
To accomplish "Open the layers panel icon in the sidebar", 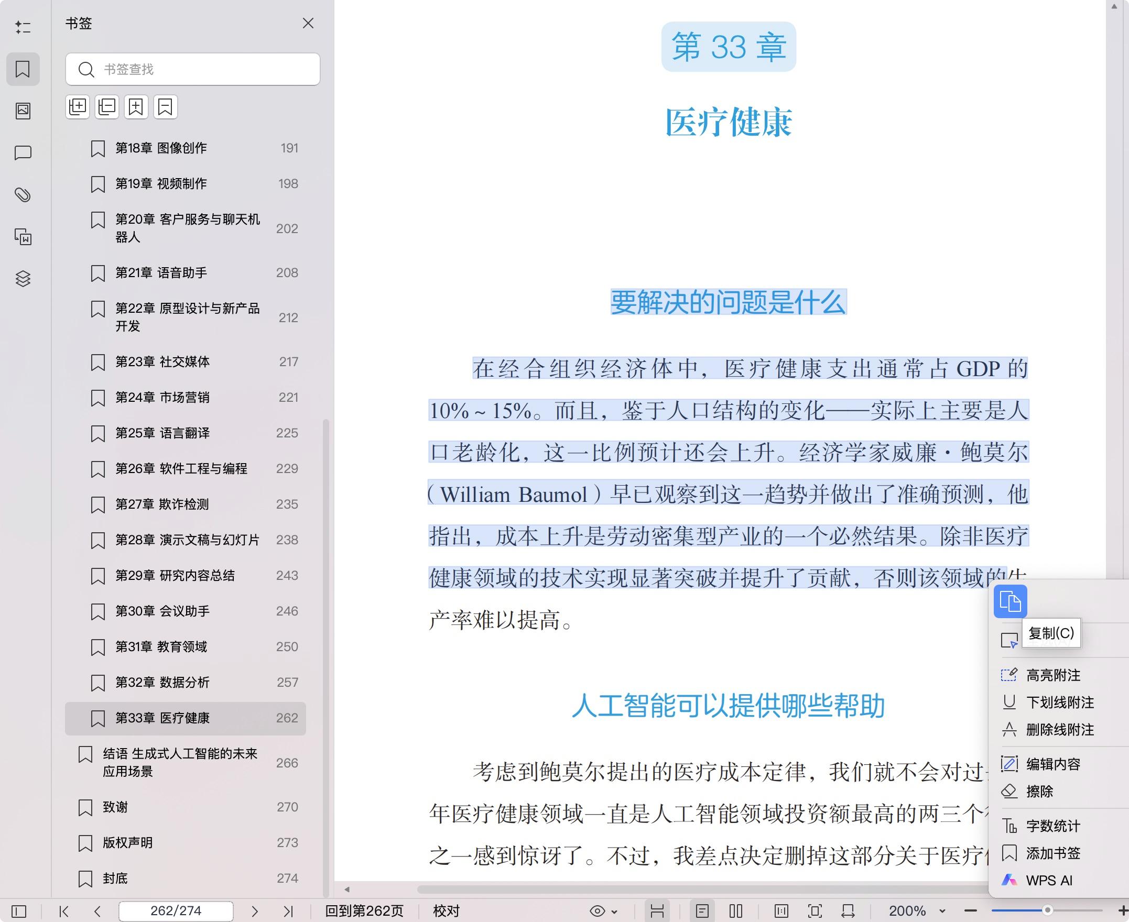I will (23, 278).
